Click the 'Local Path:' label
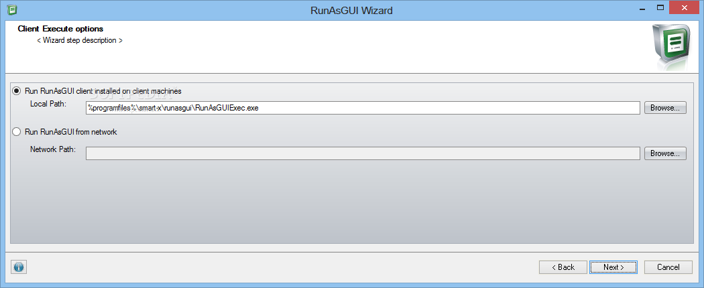 point(48,104)
